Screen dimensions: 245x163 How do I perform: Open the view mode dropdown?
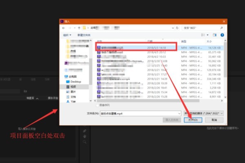pos(207,35)
